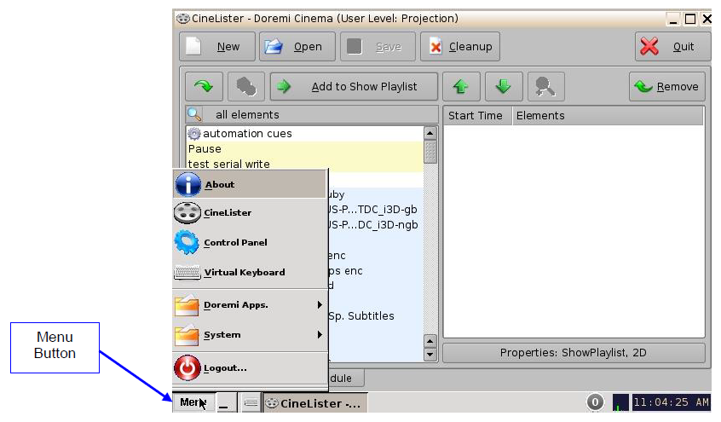Image resolution: width=721 pixels, height=422 pixels.
Task: Click the elements list scrollbar thumb
Action: pyautogui.click(x=430, y=152)
